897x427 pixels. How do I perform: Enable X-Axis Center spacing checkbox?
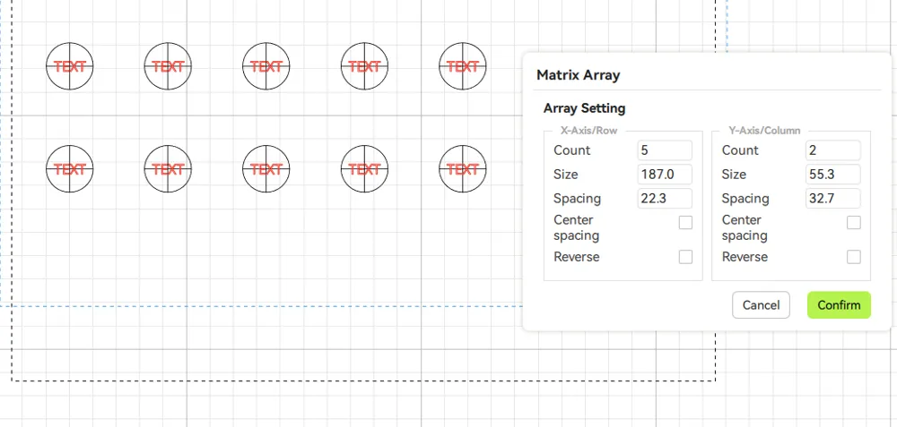[685, 223]
